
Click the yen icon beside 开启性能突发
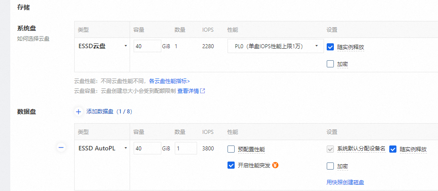pos(275,165)
